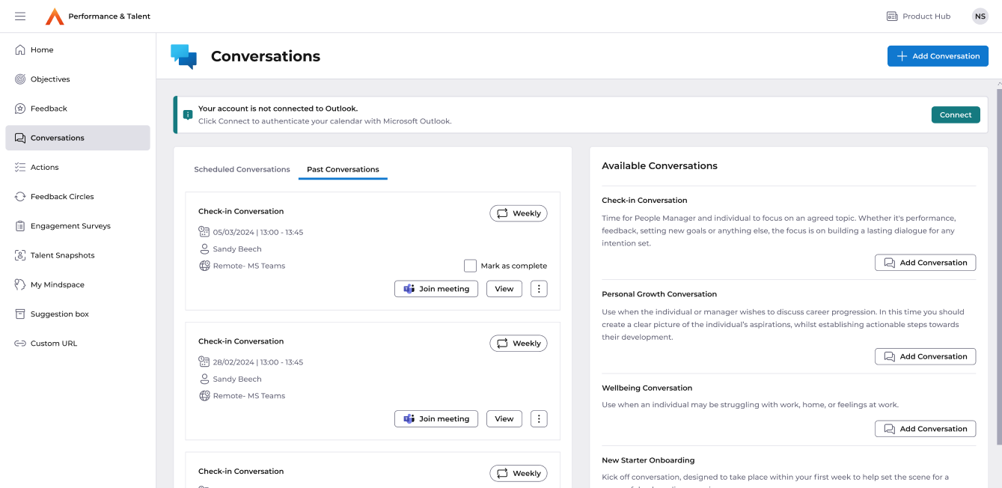Open the Actions checklist icon
Screen dimensions: 1002x488
pos(20,168)
